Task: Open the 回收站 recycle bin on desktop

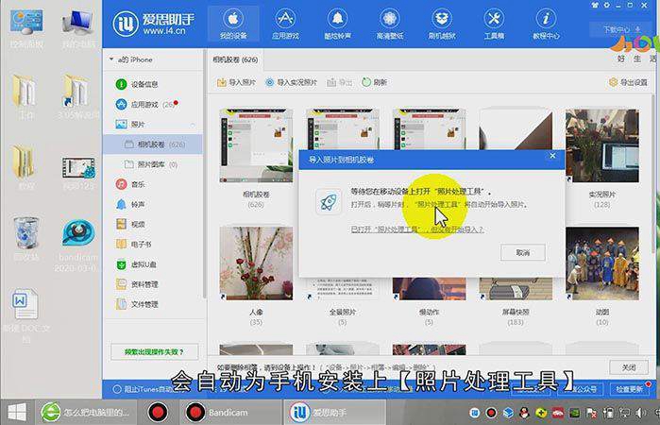Action: (26, 238)
